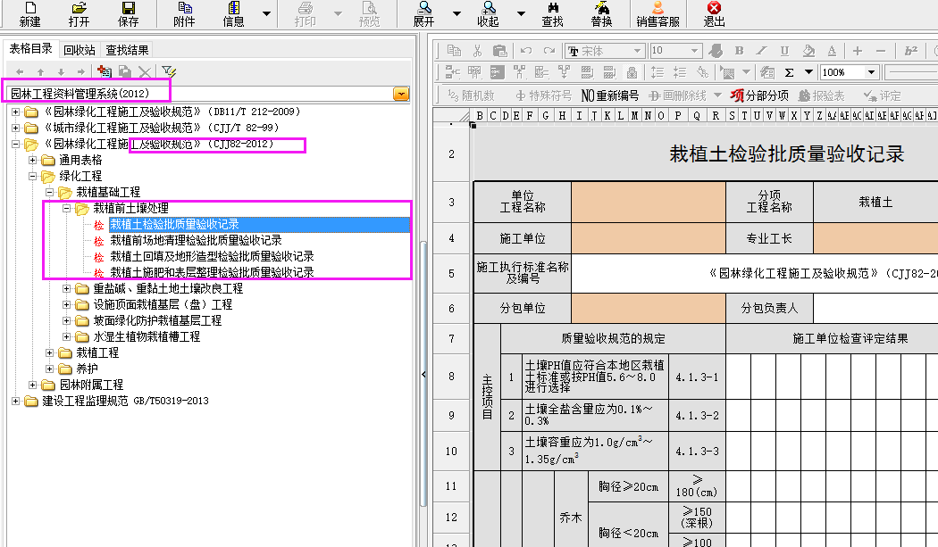This screenshot has width=938, height=547.
Task: Click the filter icon in directory toolbar
Action: (169, 71)
